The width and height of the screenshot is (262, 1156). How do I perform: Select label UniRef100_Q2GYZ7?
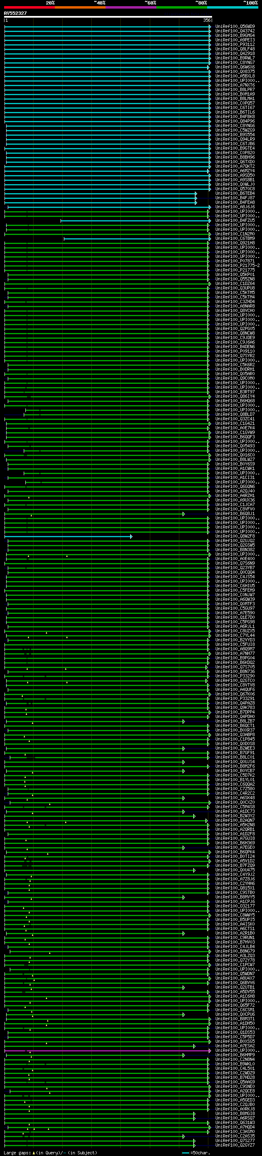coord(235,1145)
